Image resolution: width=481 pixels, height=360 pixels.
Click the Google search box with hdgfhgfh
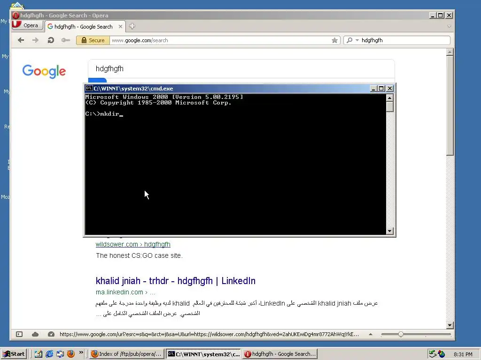pyautogui.click(x=241, y=68)
